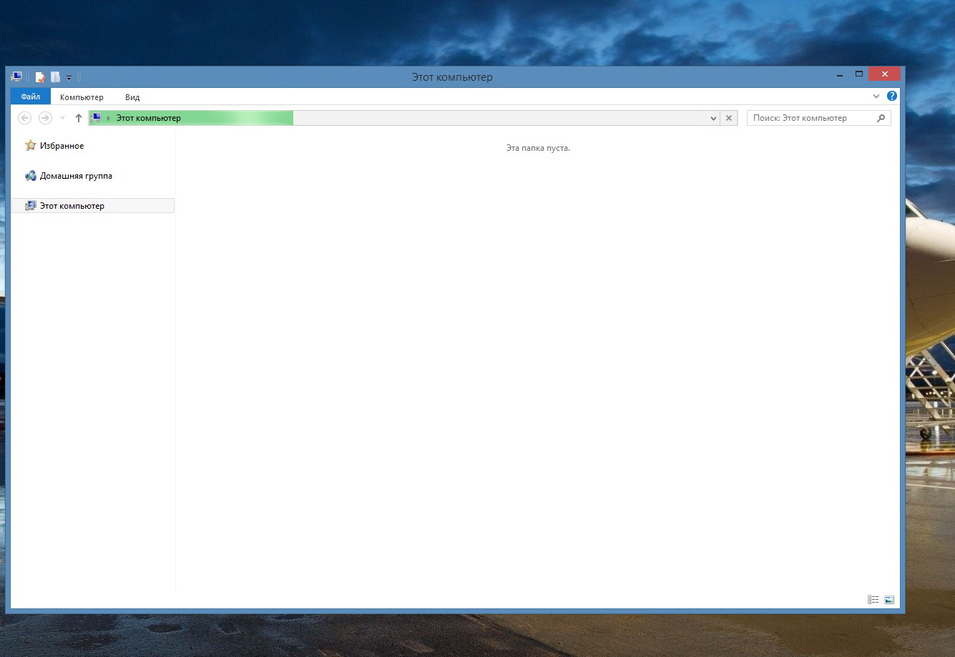Click the computer icon in the address bar
Viewport: 955px width, 657px height.
pyautogui.click(x=96, y=118)
